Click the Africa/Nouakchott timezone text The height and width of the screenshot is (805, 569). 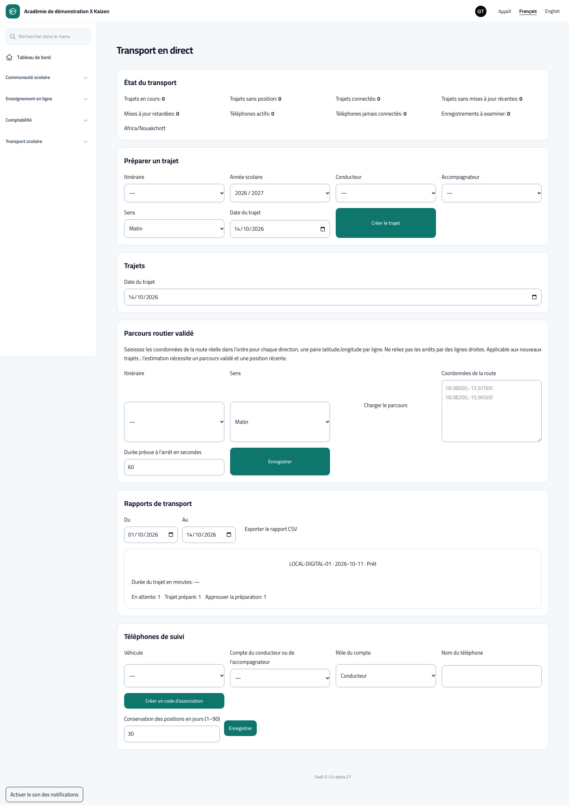145,128
